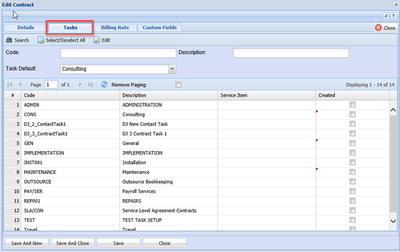
Task: Click the Edit toolbar icon
Action: click(x=97, y=40)
